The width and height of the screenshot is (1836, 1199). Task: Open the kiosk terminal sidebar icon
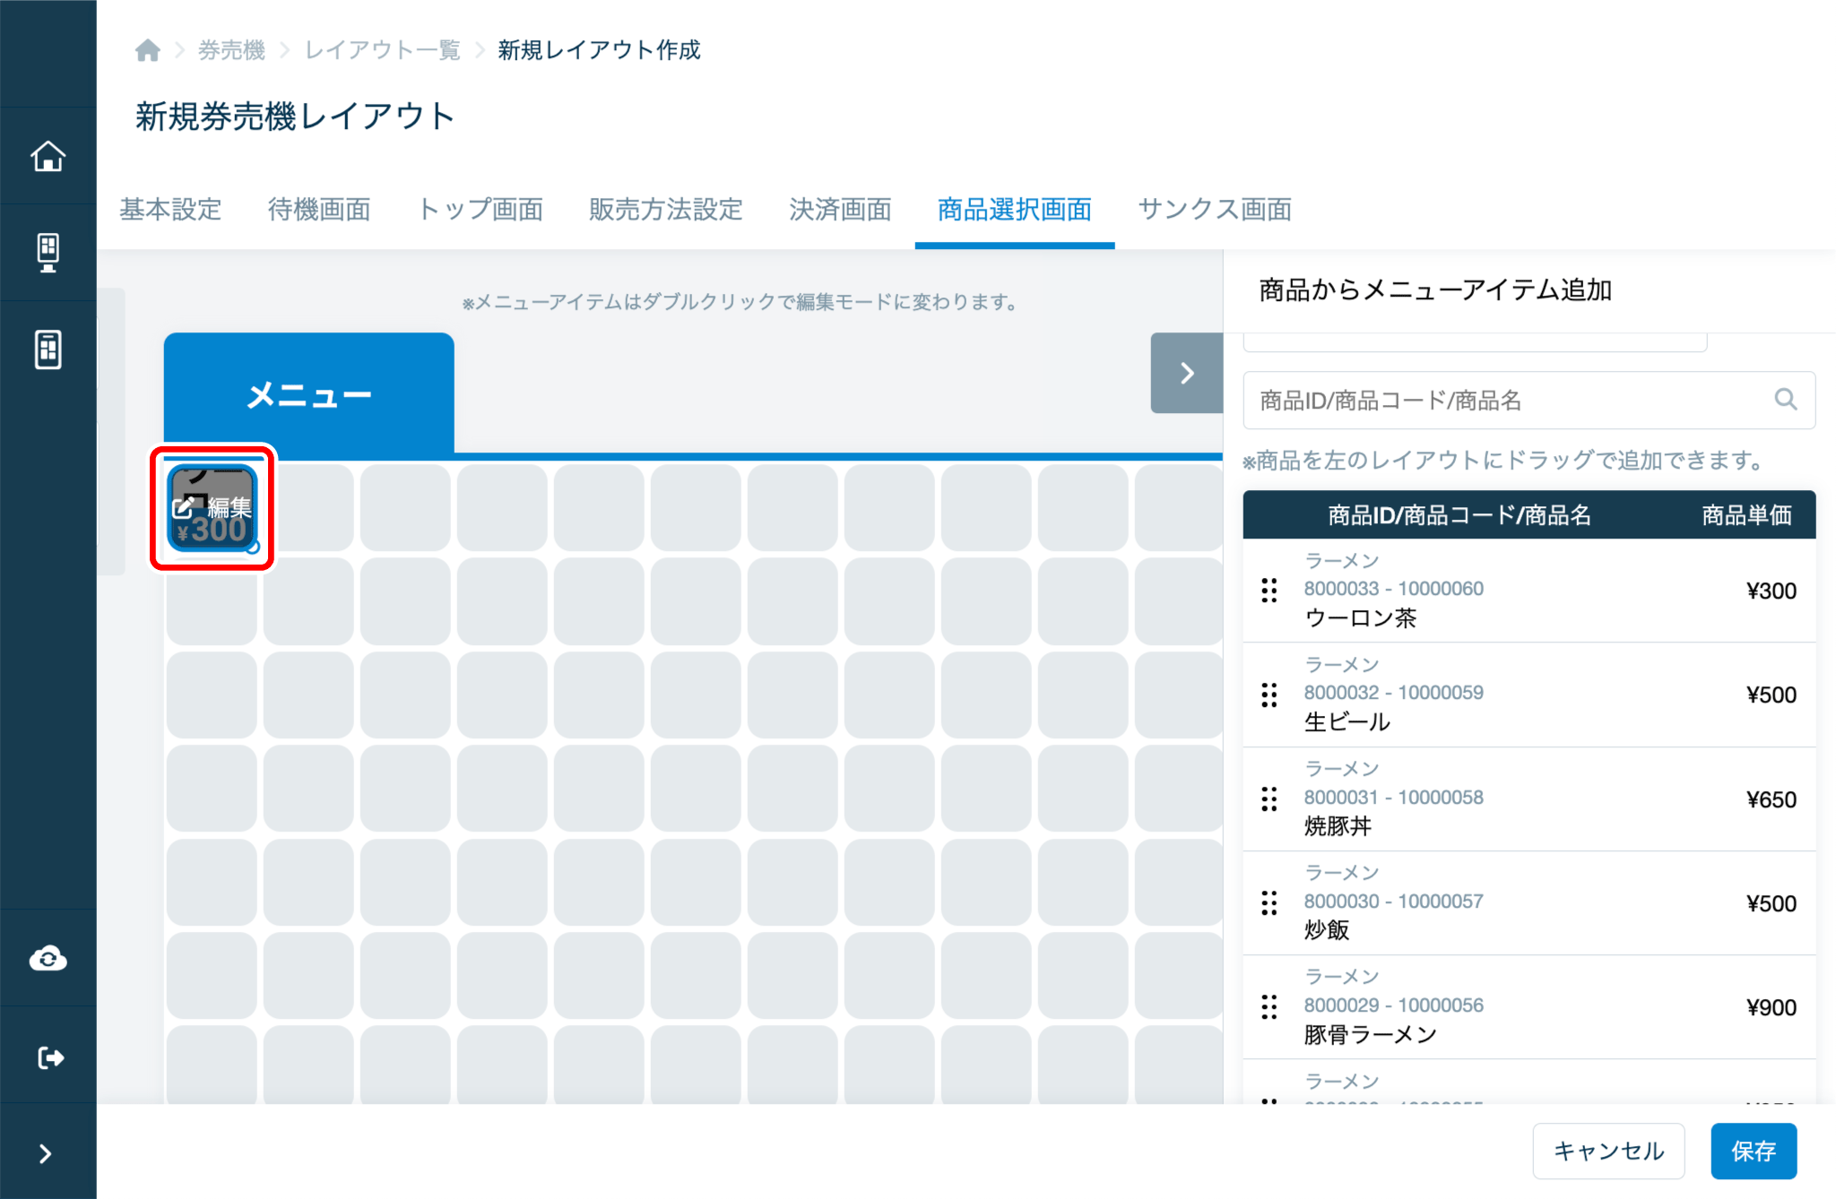[48, 253]
